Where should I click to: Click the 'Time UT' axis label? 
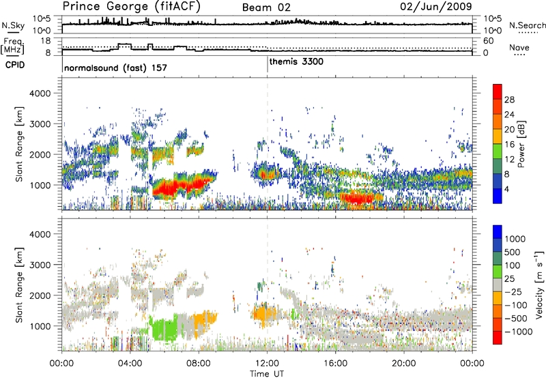[267, 373]
